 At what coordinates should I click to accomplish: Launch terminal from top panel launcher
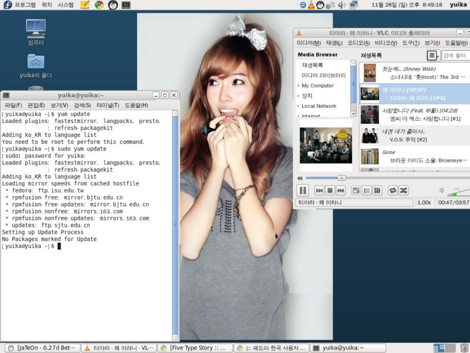(126, 5)
